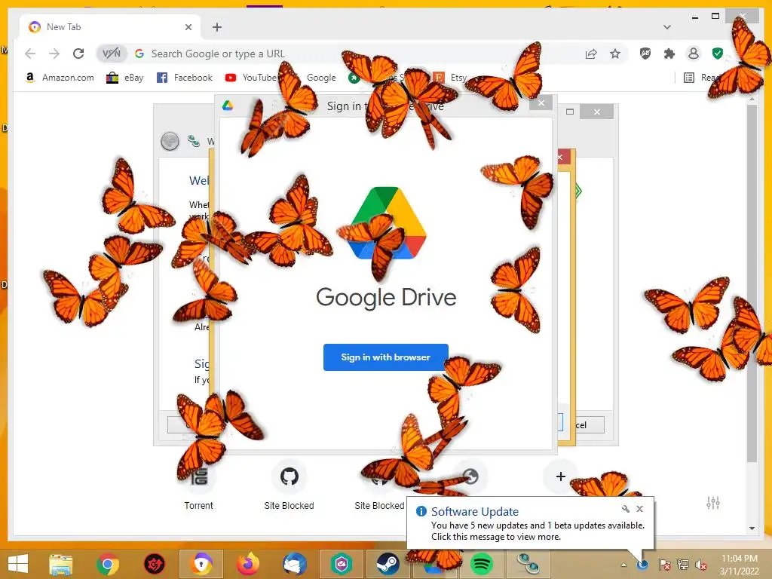Open Thunderbird from taskbar
The image size is (772, 579).
pos(295,564)
